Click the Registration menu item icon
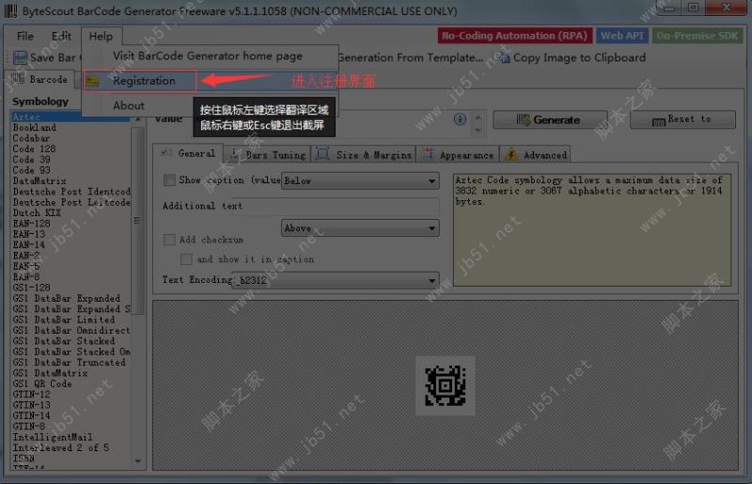Image resolution: width=752 pixels, height=484 pixels. click(x=92, y=81)
